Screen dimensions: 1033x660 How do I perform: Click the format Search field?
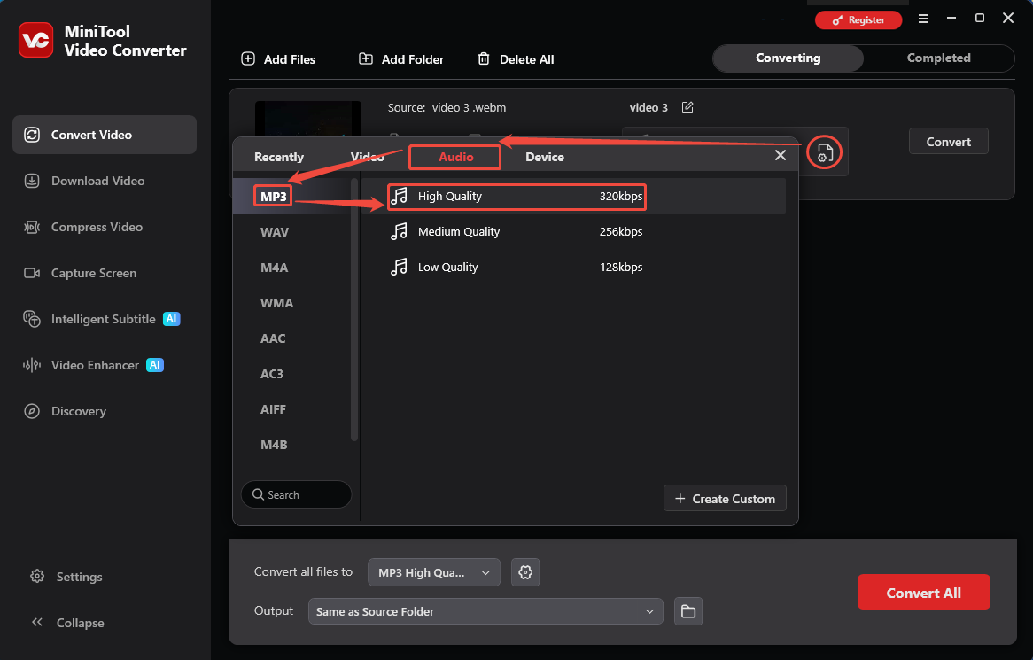click(297, 494)
